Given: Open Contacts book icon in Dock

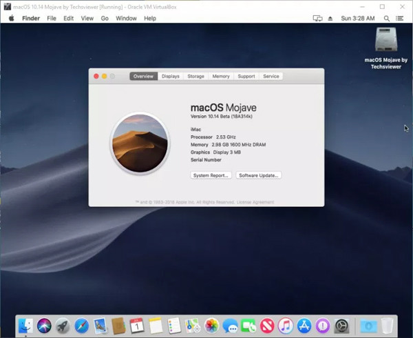Looking at the screenshot, I should coord(118,326).
